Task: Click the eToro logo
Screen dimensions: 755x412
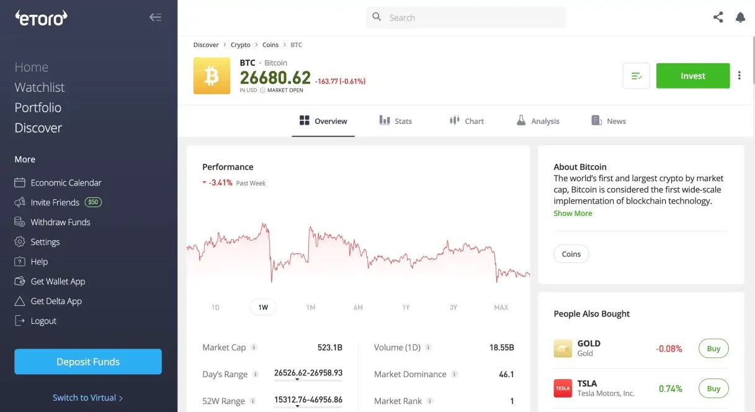Action: coord(41,18)
